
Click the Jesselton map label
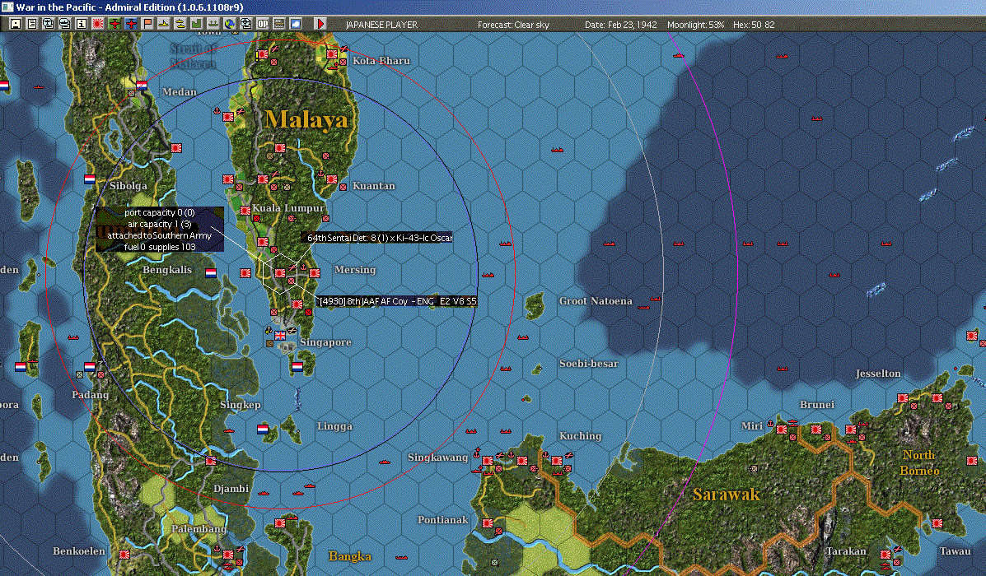point(878,373)
